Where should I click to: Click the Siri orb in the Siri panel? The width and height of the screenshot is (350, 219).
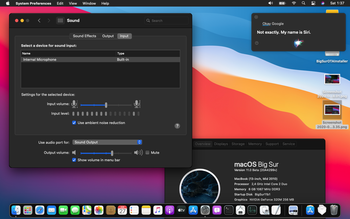pyautogui.click(x=298, y=43)
